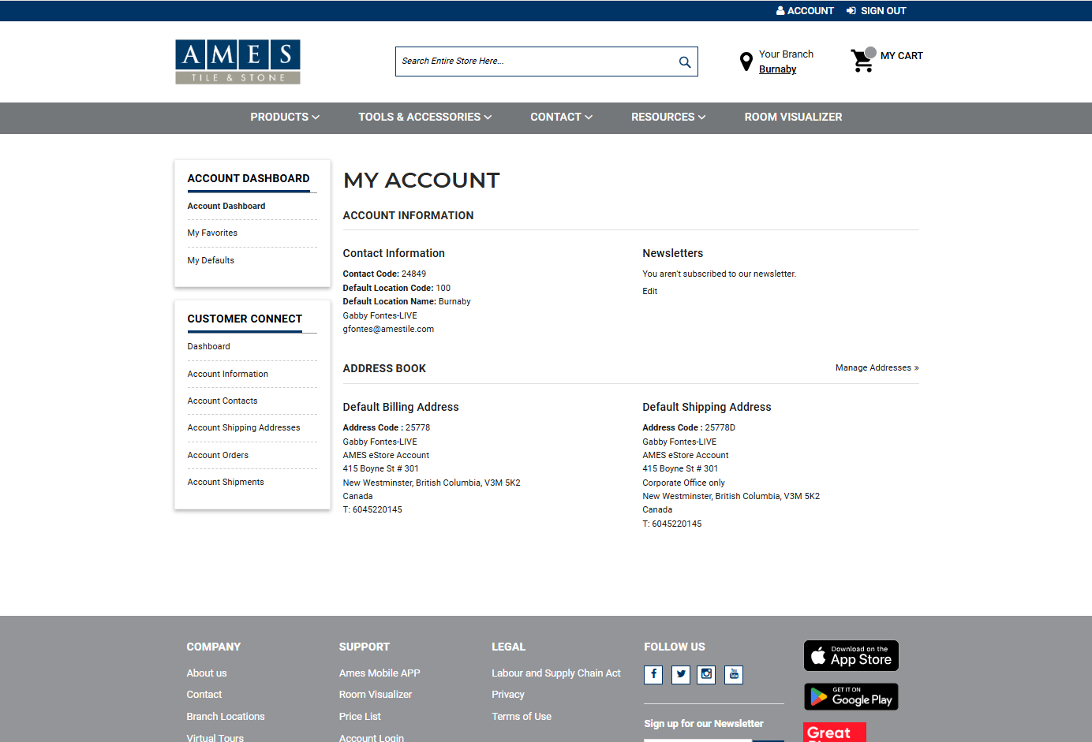Open the Instagram social icon
Image resolution: width=1092 pixels, height=742 pixels.
(706, 674)
